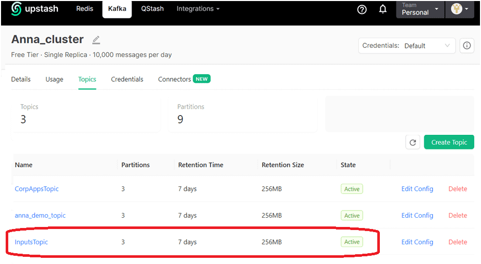Image resolution: width=481 pixels, height=264 pixels.
Task: Expand the Team Personal selector
Action: click(x=420, y=9)
